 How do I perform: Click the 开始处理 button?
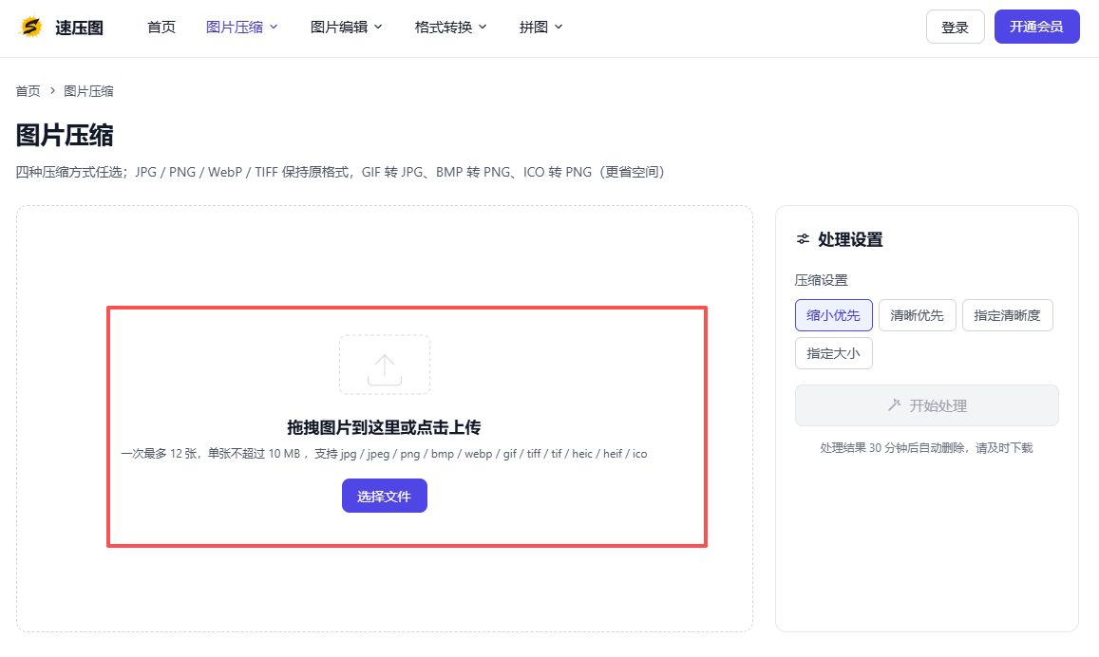[926, 405]
